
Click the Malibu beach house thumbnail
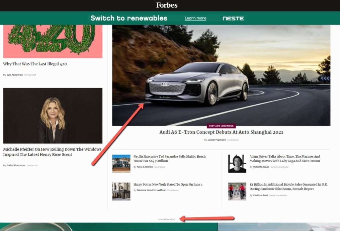point(121,164)
